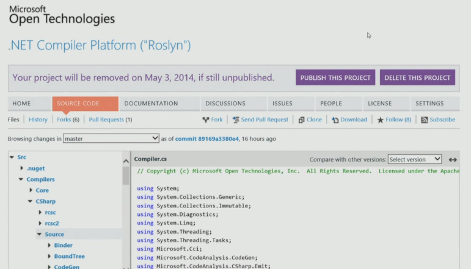Click the file tree scrollbar up arrow
The height and width of the screenshot is (269, 471).
(126, 162)
